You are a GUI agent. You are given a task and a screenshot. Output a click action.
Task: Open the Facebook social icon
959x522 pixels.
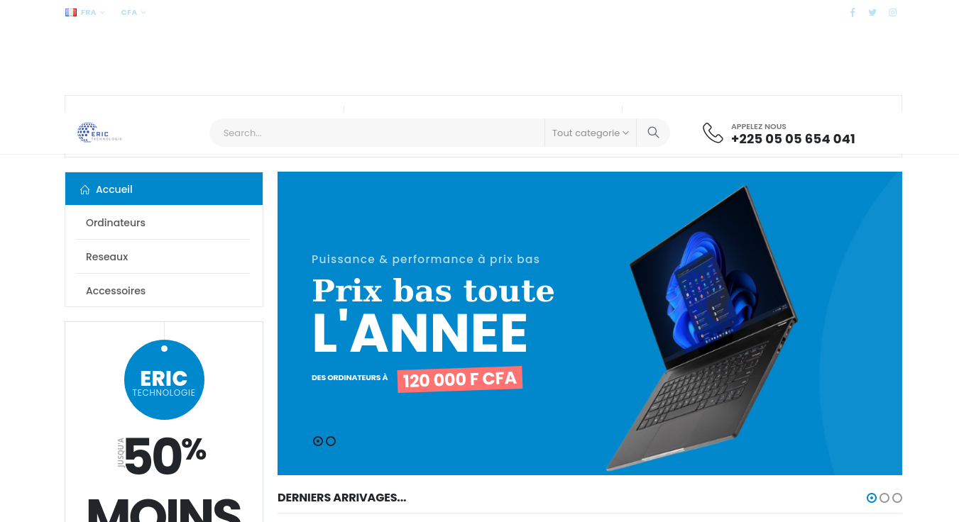(853, 12)
